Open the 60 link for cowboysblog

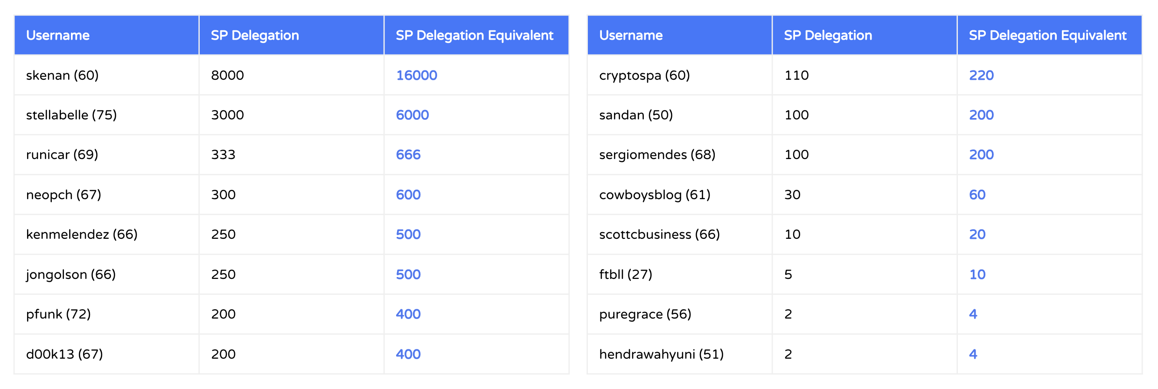(x=977, y=194)
